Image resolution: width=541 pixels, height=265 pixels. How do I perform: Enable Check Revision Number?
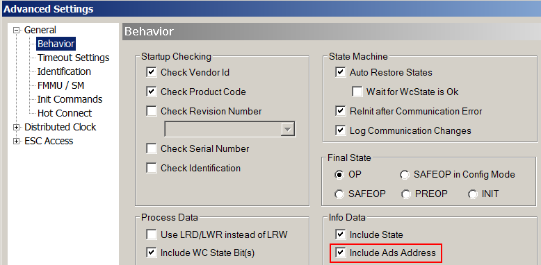click(151, 111)
